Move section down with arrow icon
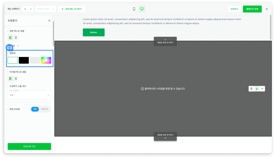Viewport: 275px width, 158px height. point(257,89)
